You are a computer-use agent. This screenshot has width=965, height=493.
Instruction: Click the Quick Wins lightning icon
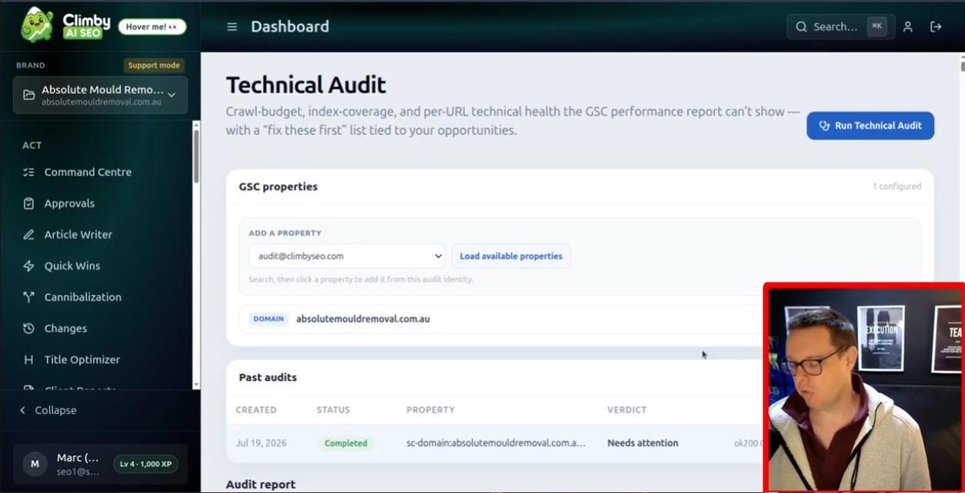coord(28,266)
